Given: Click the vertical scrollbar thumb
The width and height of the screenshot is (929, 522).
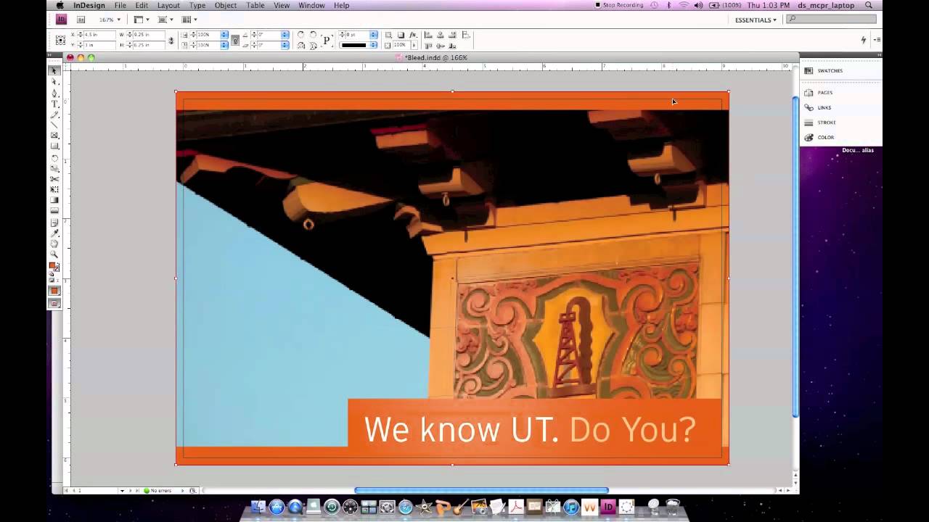Looking at the screenshot, I should click(x=795, y=257).
